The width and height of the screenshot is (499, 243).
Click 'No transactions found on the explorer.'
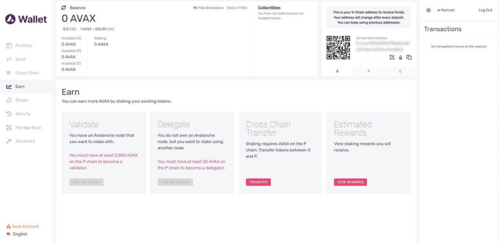pyautogui.click(x=459, y=46)
